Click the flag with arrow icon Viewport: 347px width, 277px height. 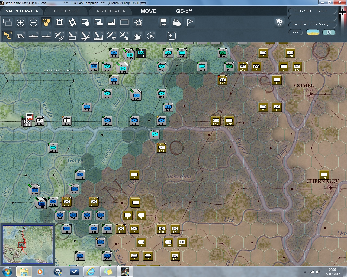163,22
